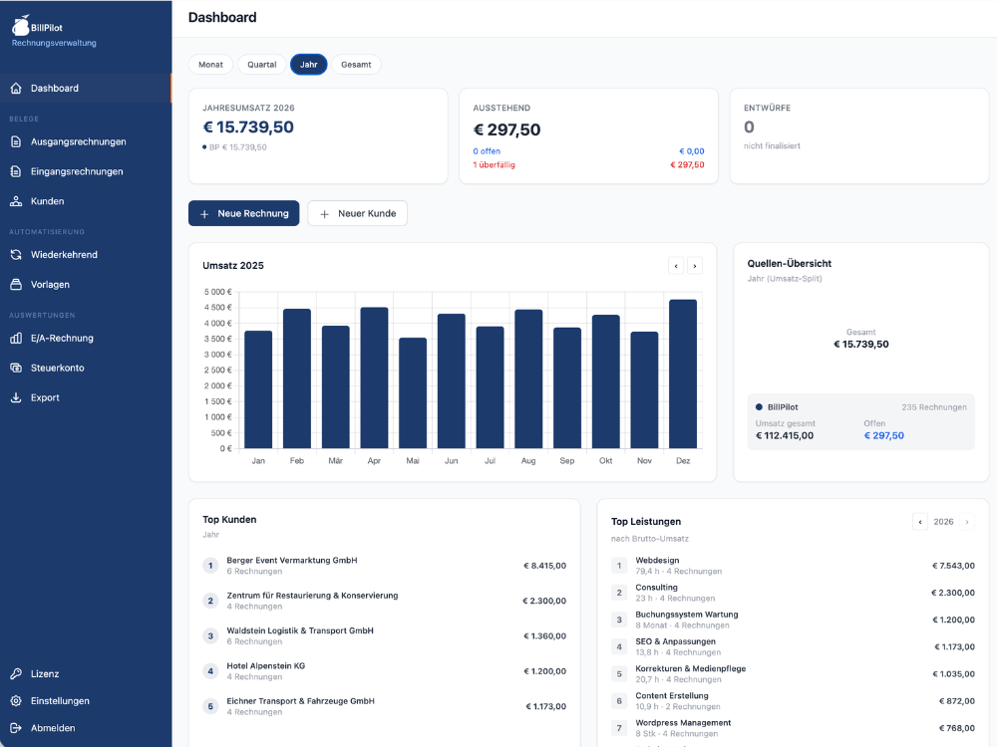997x747 pixels.
Task: Click the BillPilot logo icon
Action: coord(21,26)
